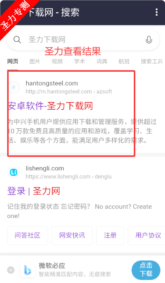This screenshot has width=165, height=283.
Task: Click the 注册 sitelink button
Action: coord(110,236)
